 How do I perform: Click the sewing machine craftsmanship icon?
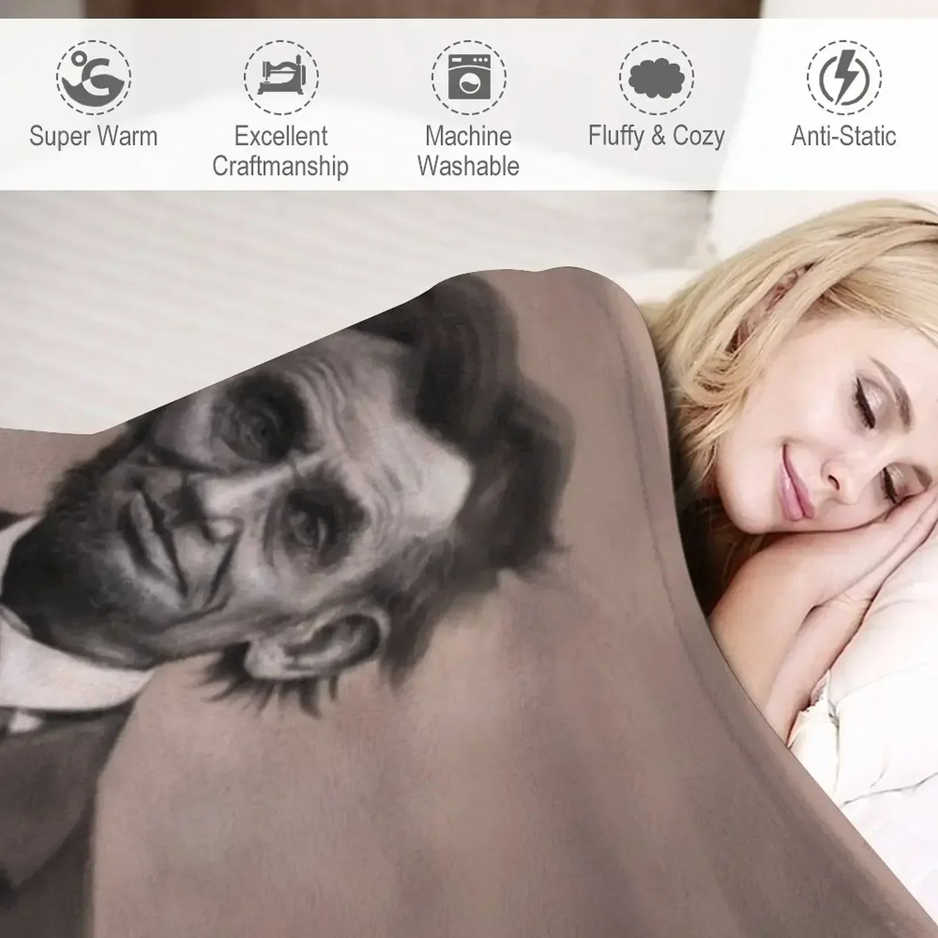click(x=281, y=77)
